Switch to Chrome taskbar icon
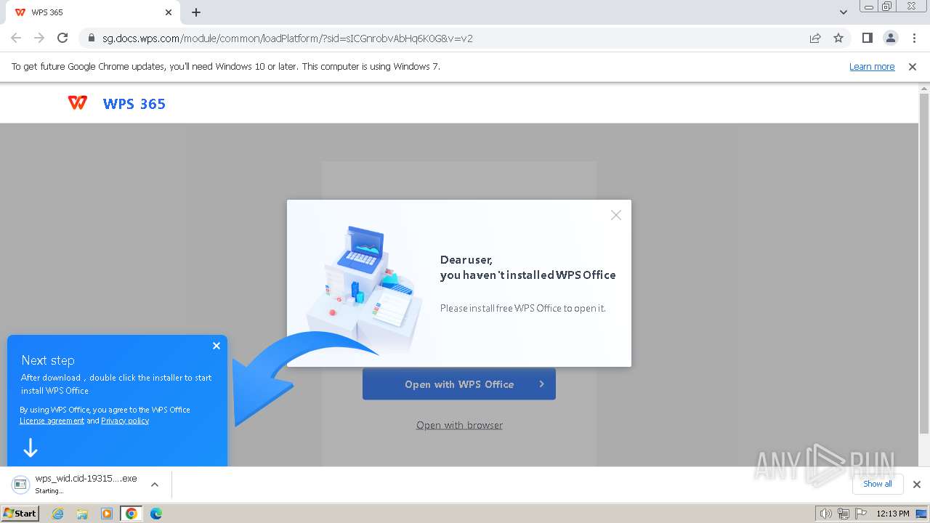Viewport: 930px width, 523px height. tap(132, 514)
